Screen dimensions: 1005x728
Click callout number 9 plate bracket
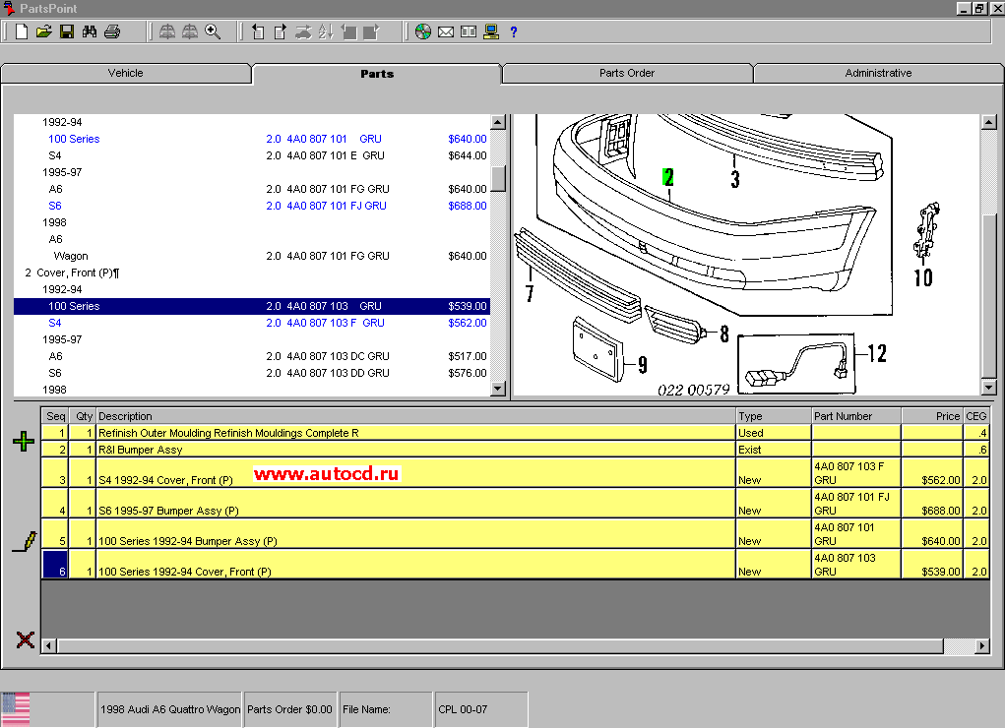point(642,365)
